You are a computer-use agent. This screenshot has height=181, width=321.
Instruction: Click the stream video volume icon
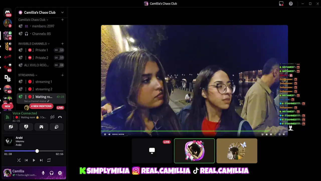pos(109,134)
